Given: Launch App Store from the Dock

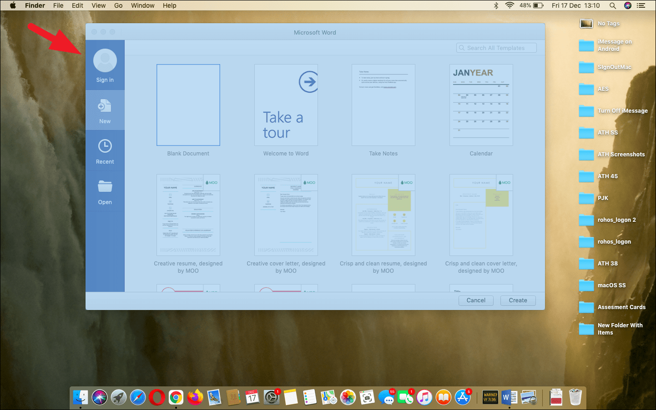Looking at the screenshot, I should (x=463, y=398).
